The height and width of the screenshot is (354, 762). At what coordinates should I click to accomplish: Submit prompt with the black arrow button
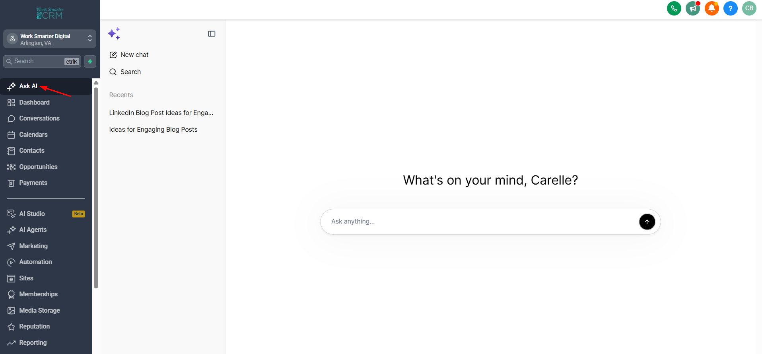pos(647,222)
